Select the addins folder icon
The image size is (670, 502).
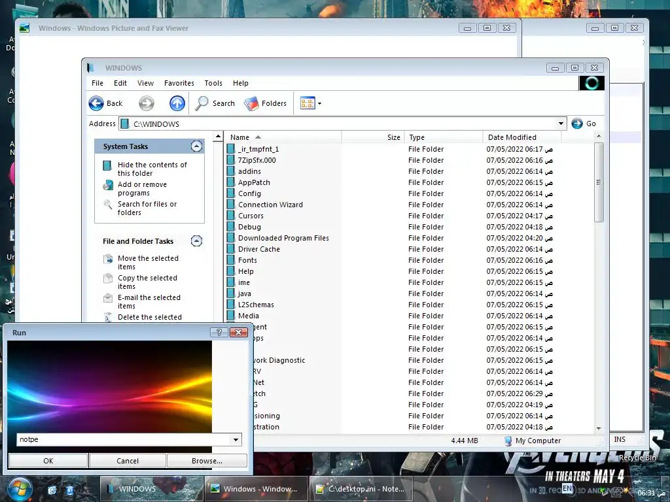click(x=231, y=171)
